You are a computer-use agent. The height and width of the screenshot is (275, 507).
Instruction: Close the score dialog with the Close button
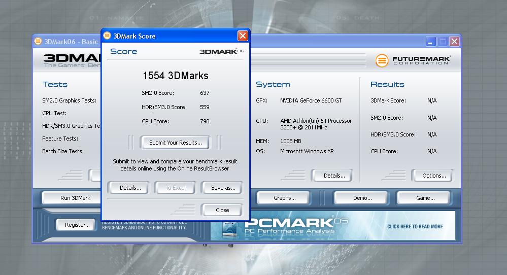(x=222, y=210)
